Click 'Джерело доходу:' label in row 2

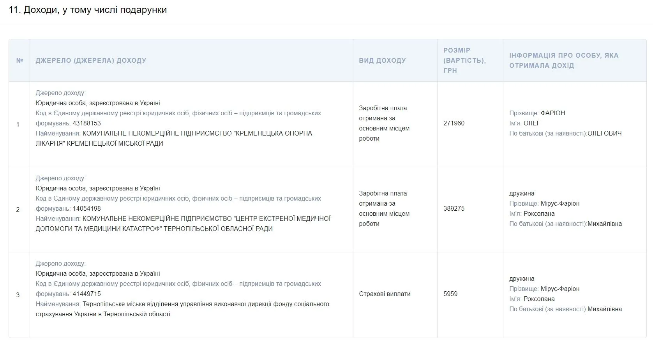[60, 178]
